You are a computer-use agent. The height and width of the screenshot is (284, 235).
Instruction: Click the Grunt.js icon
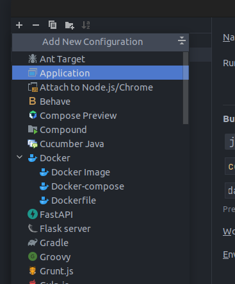[33, 271]
